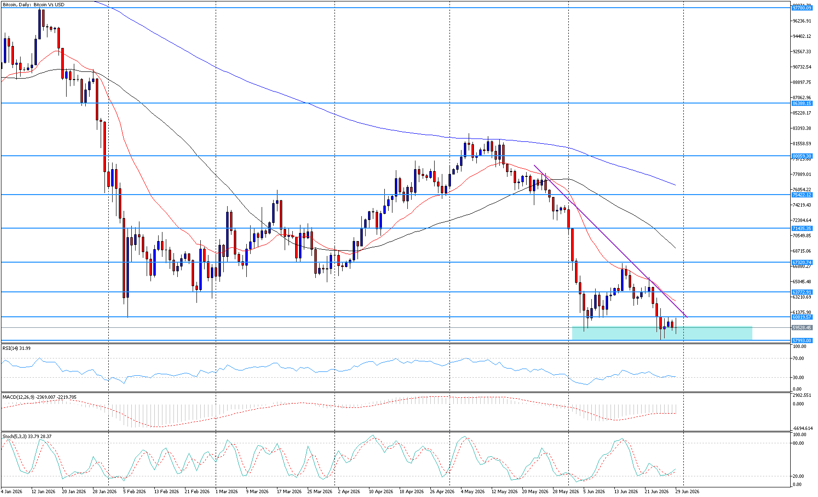
Task: Click the 68715.06 price axis value
Action: 802,251
